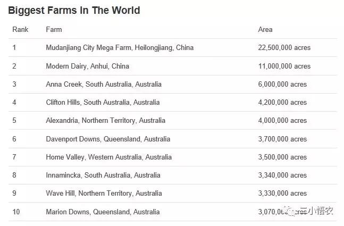Click the "Biggest Farms In The World" title

pyautogui.click(x=74, y=10)
